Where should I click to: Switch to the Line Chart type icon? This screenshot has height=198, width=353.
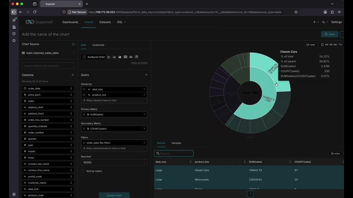point(109,57)
